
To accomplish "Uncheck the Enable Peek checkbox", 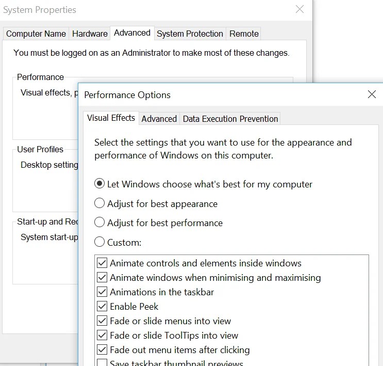I will [x=102, y=306].
